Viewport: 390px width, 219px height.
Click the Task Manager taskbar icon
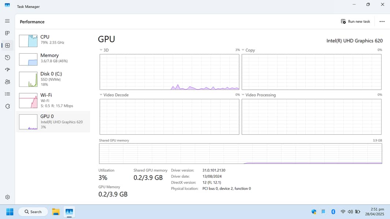tap(69, 212)
